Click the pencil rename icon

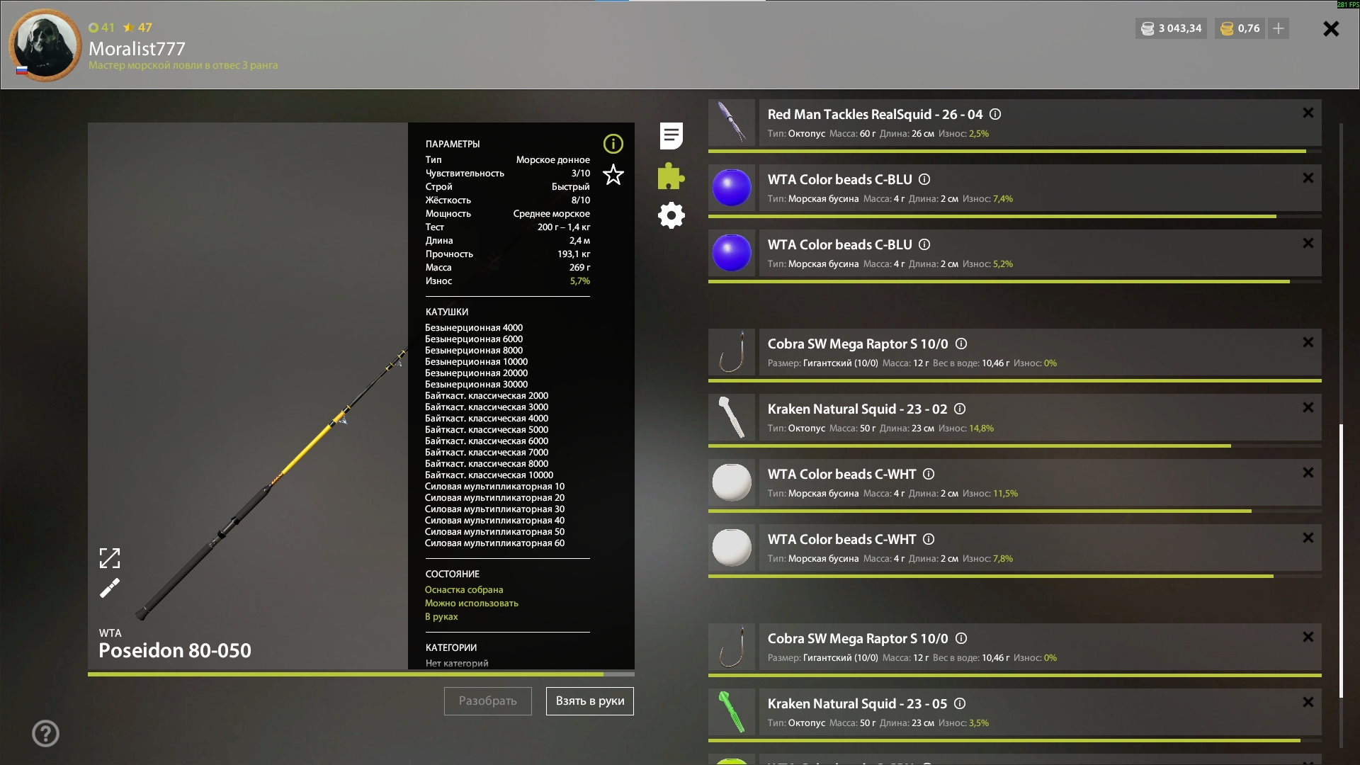click(110, 588)
